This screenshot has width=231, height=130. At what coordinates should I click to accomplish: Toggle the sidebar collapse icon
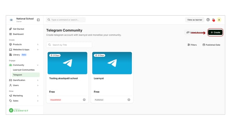[38, 20]
